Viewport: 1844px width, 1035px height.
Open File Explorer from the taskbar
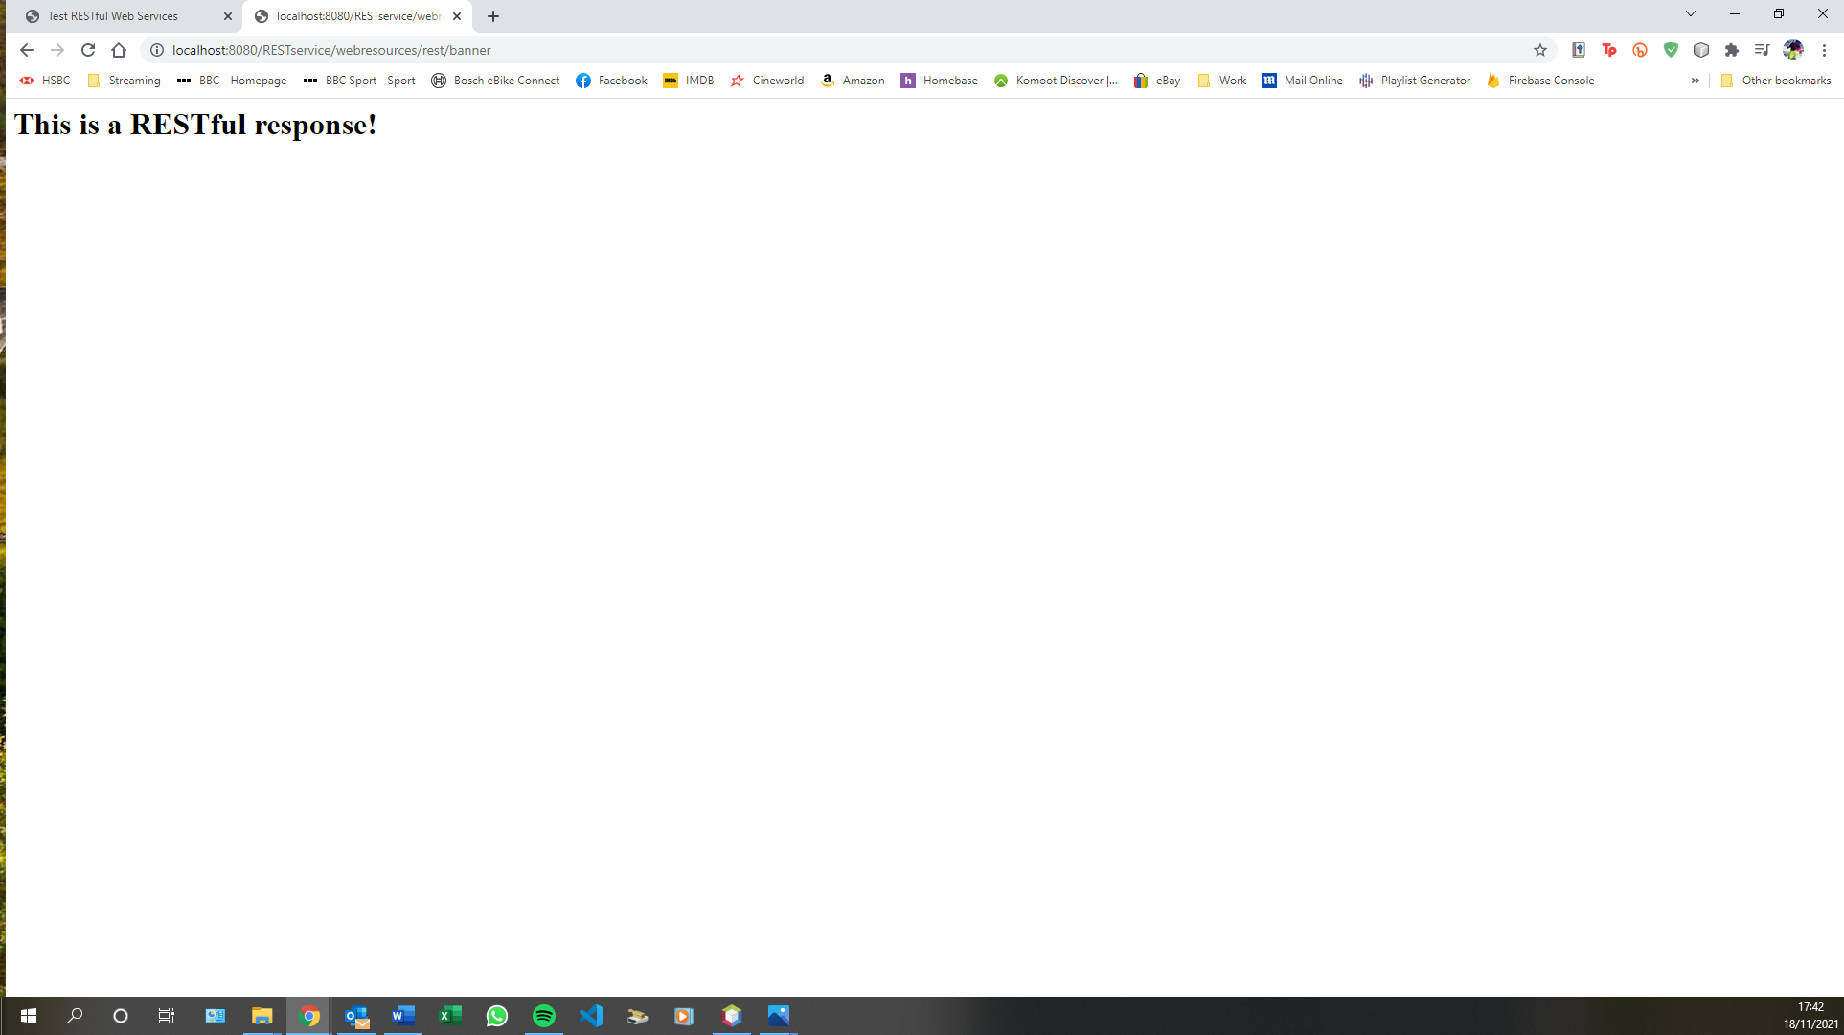click(x=262, y=1016)
